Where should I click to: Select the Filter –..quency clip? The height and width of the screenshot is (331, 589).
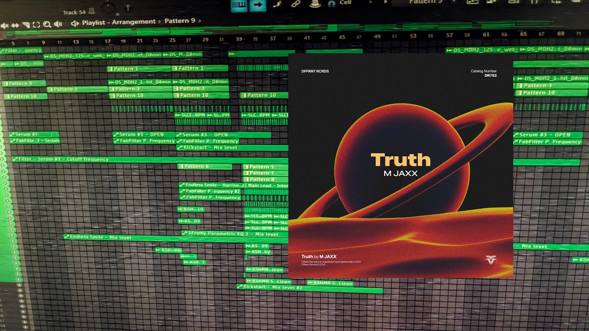pyautogui.click(x=21, y=50)
